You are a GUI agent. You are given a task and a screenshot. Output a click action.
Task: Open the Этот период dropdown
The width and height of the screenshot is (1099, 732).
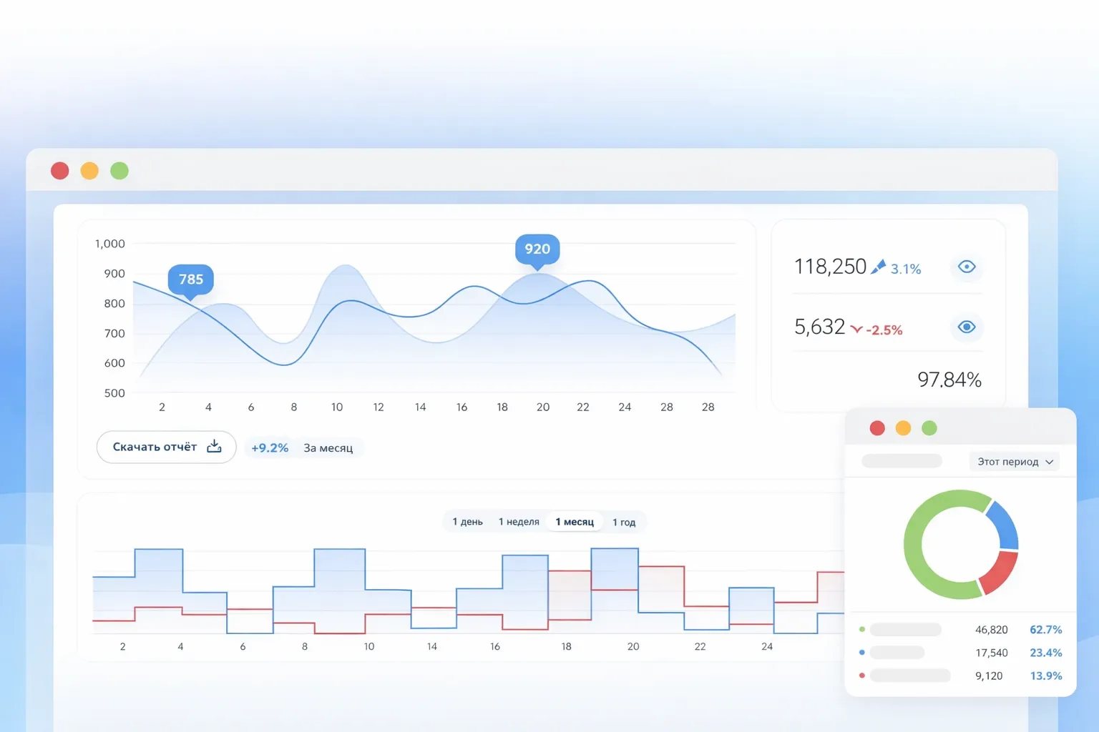pyautogui.click(x=1014, y=462)
